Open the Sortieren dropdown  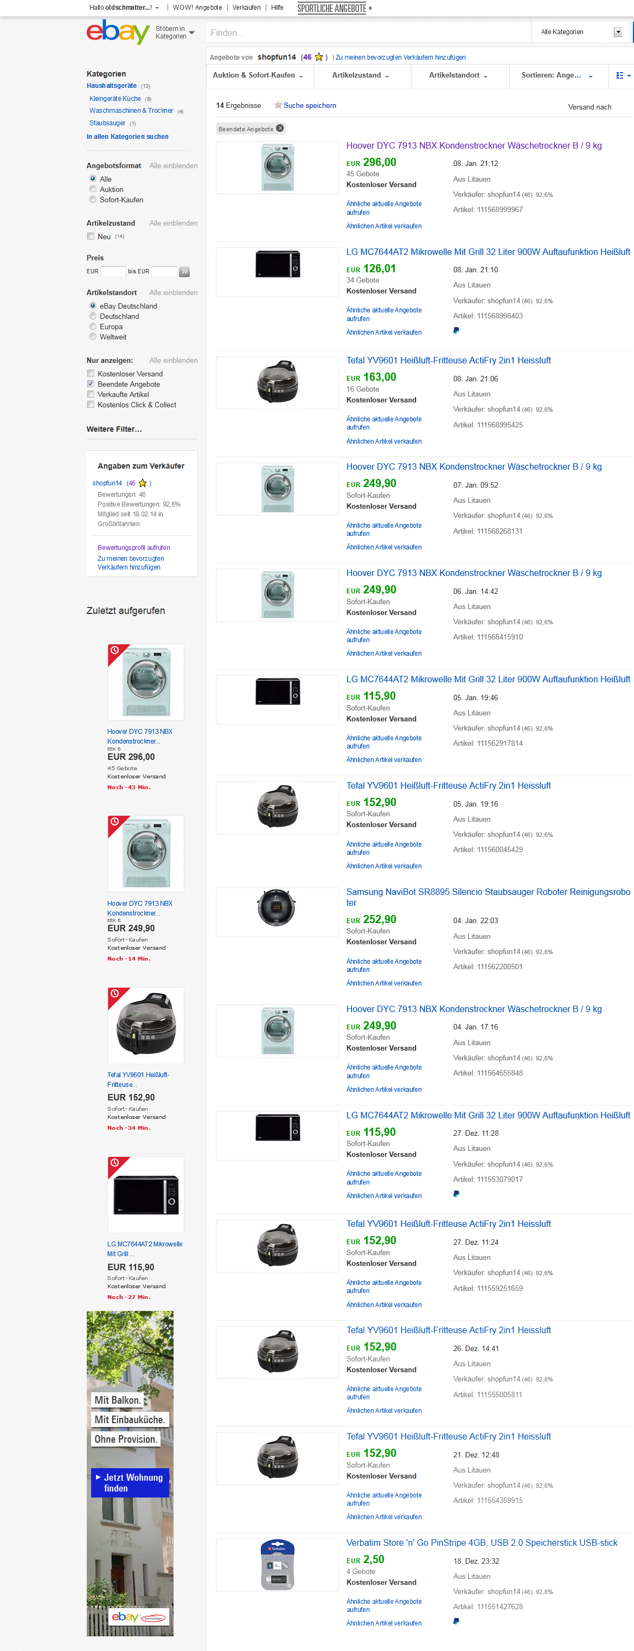tap(557, 75)
